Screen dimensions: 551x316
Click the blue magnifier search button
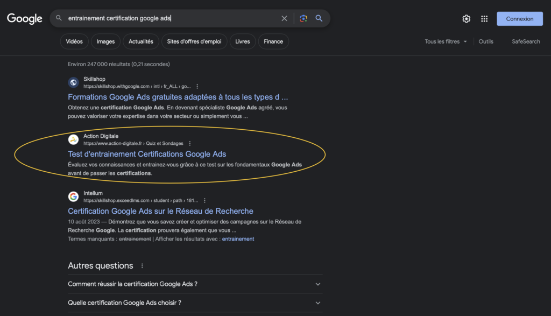[x=319, y=18]
